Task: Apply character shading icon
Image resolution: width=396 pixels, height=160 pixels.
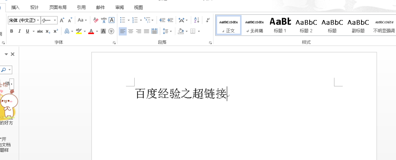Action: click(x=103, y=32)
